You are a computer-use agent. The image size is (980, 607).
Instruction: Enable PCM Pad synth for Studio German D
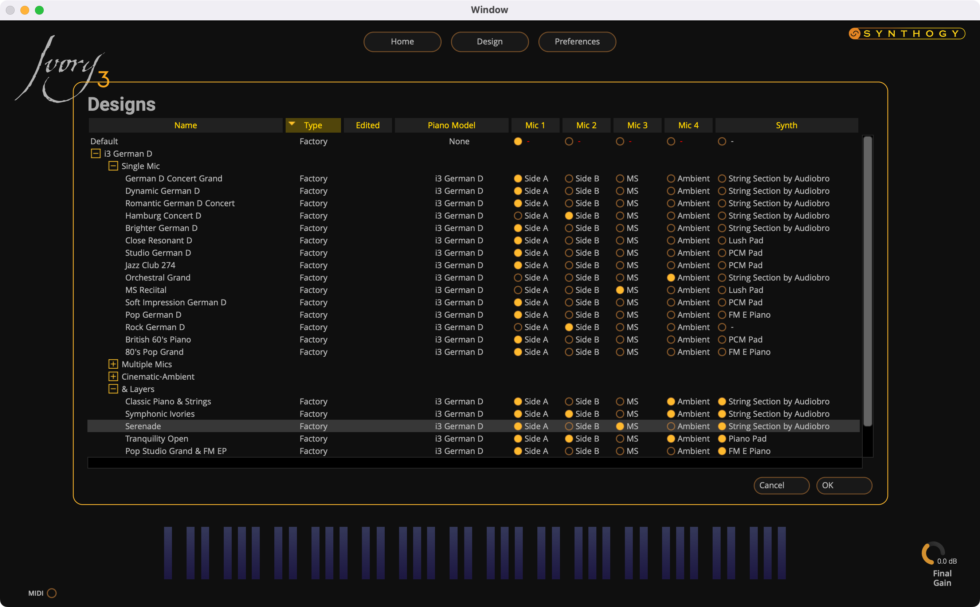click(x=722, y=253)
